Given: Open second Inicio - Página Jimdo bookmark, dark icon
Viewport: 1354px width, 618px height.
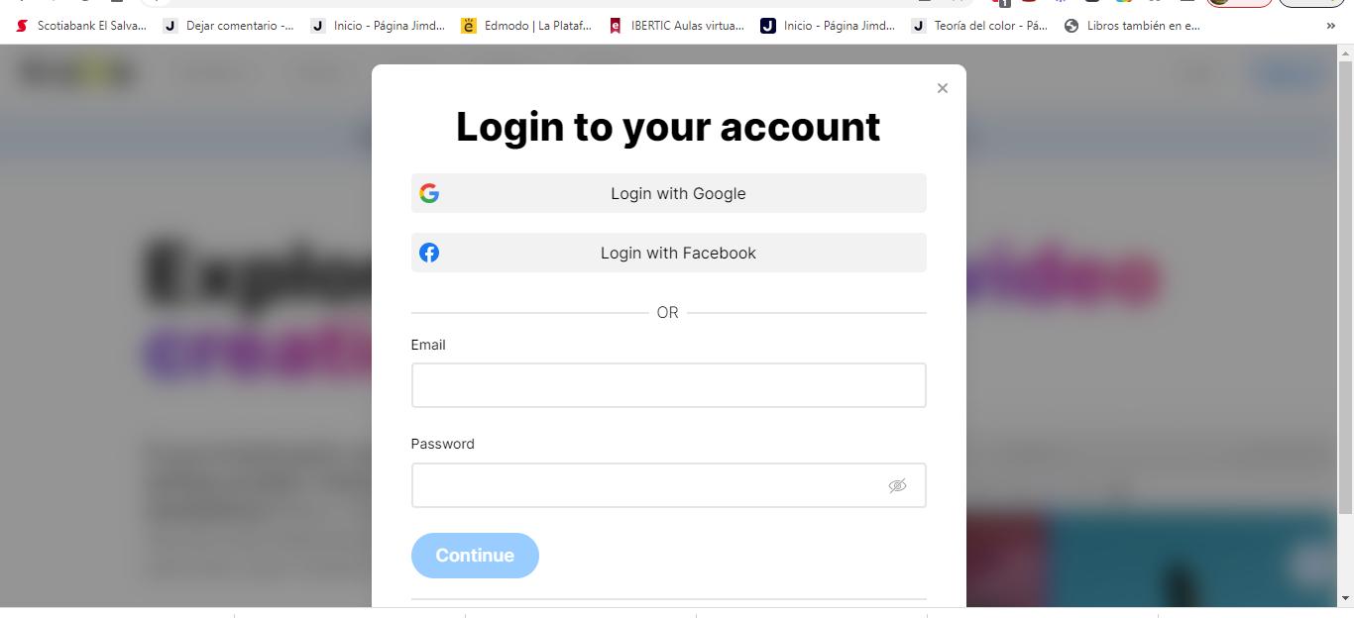Looking at the screenshot, I should [x=828, y=26].
